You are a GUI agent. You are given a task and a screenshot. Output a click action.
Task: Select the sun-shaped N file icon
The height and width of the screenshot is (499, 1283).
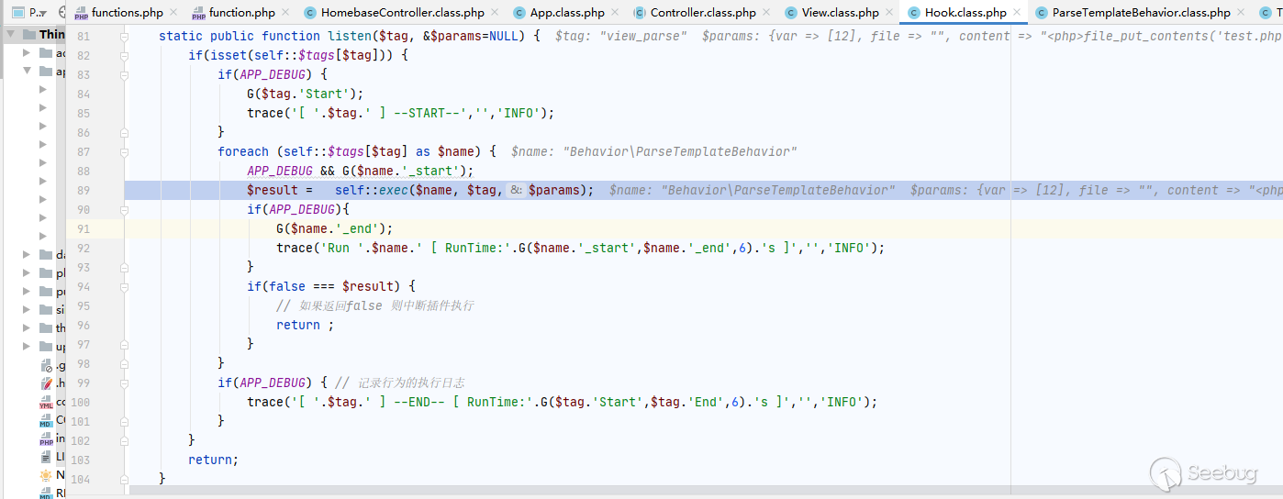(46, 475)
